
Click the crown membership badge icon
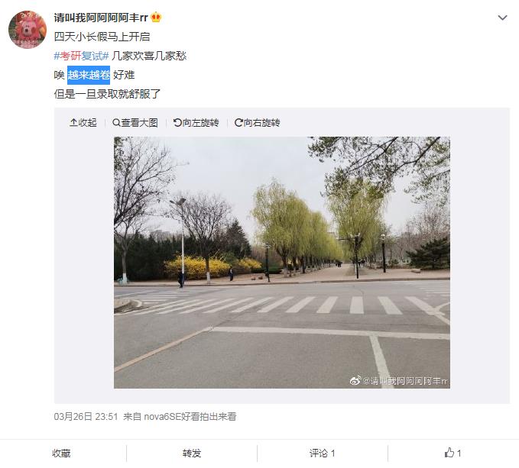coord(156,18)
